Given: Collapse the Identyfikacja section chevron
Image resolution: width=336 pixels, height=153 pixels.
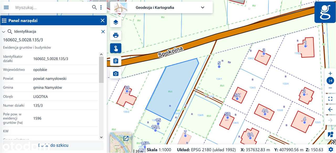Looking at the screenshot, I should [x=4, y=31].
